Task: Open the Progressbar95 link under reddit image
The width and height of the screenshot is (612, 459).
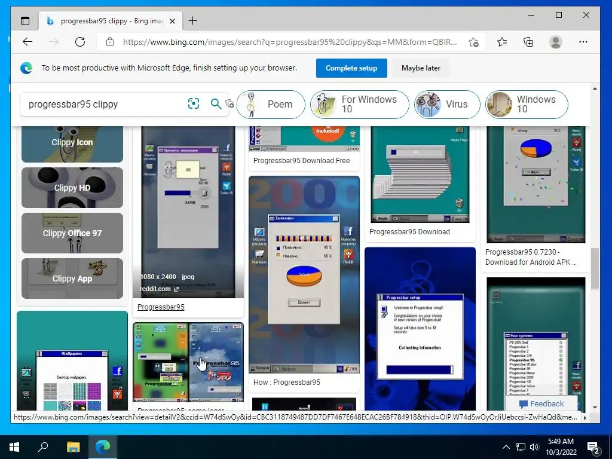Action: click(161, 307)
